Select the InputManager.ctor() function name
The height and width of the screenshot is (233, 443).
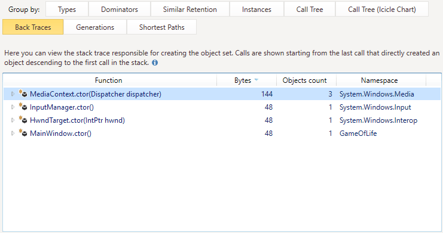[x=62, y=107]
